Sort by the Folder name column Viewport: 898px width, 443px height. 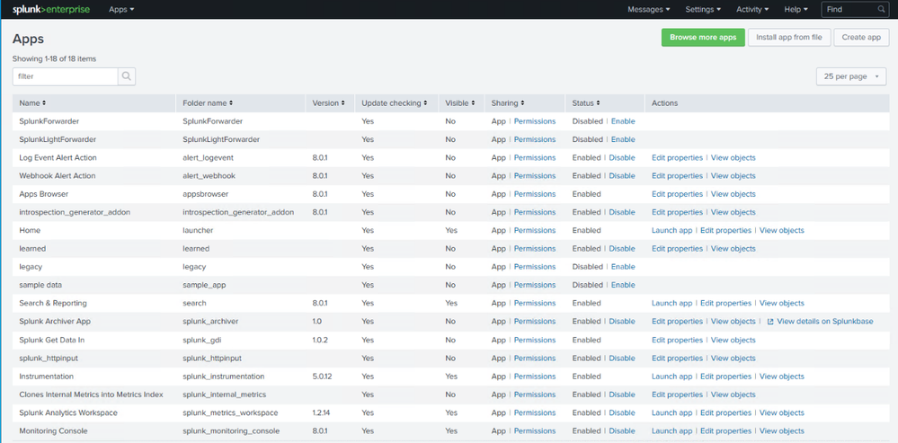click(208, 103)
